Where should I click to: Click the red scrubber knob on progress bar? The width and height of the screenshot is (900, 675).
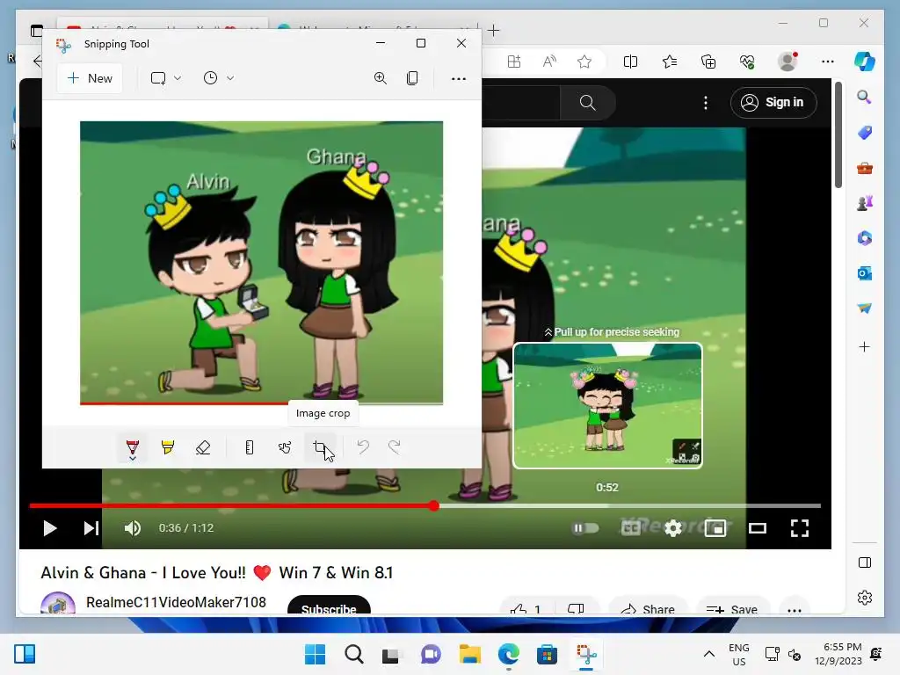click(434, 505)
